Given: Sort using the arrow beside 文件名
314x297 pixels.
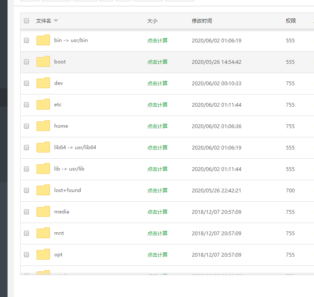Looking at the screenshot, I should pos(56,21).
